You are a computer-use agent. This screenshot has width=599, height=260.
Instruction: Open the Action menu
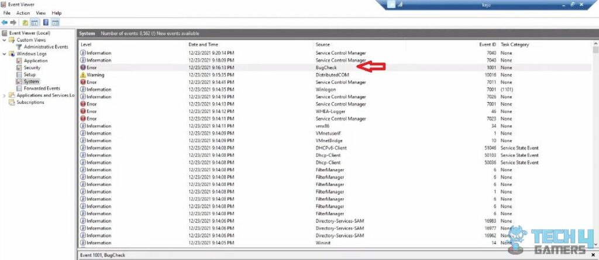[x=23, y=13]
